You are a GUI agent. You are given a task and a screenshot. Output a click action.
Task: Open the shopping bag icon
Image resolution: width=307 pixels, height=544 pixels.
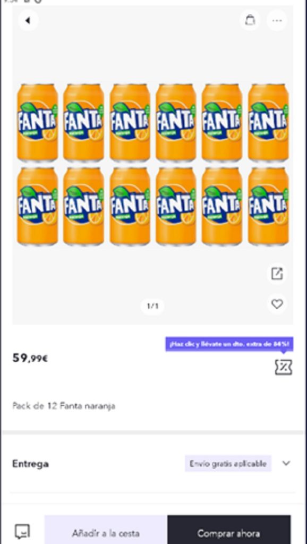coord(250,20)
